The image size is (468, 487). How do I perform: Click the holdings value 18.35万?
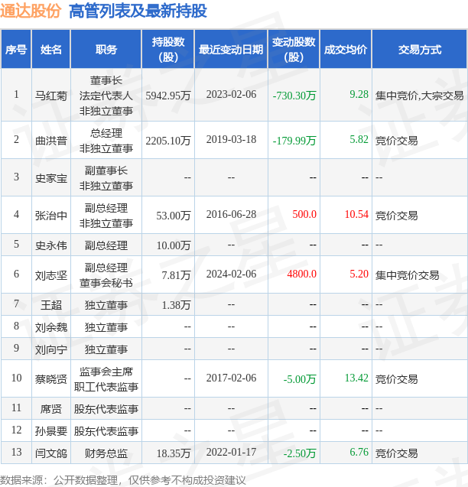click(x=174, y=453)
